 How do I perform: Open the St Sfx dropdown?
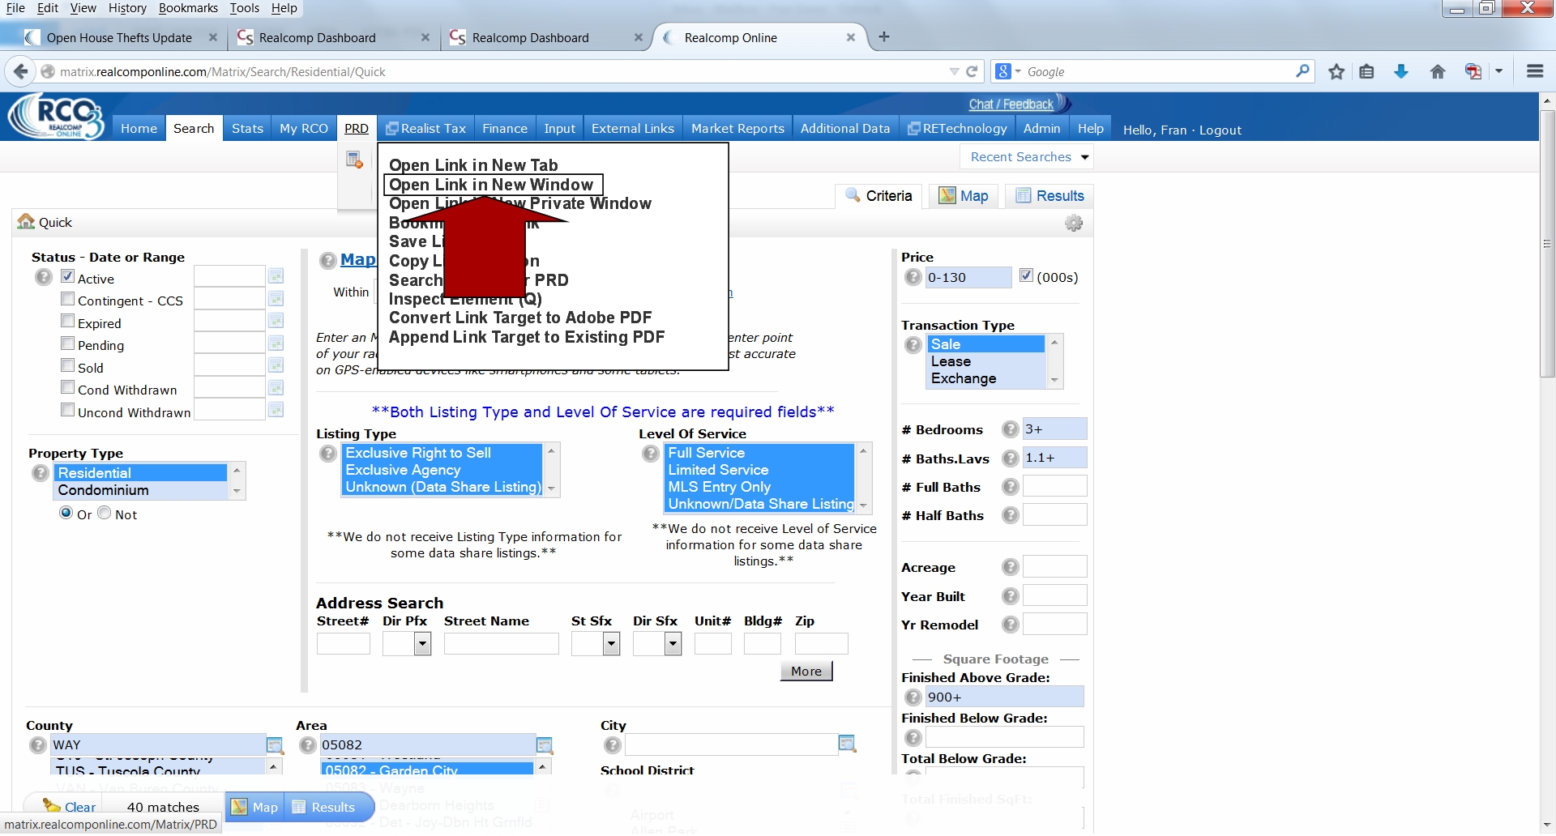coord(612,644)
